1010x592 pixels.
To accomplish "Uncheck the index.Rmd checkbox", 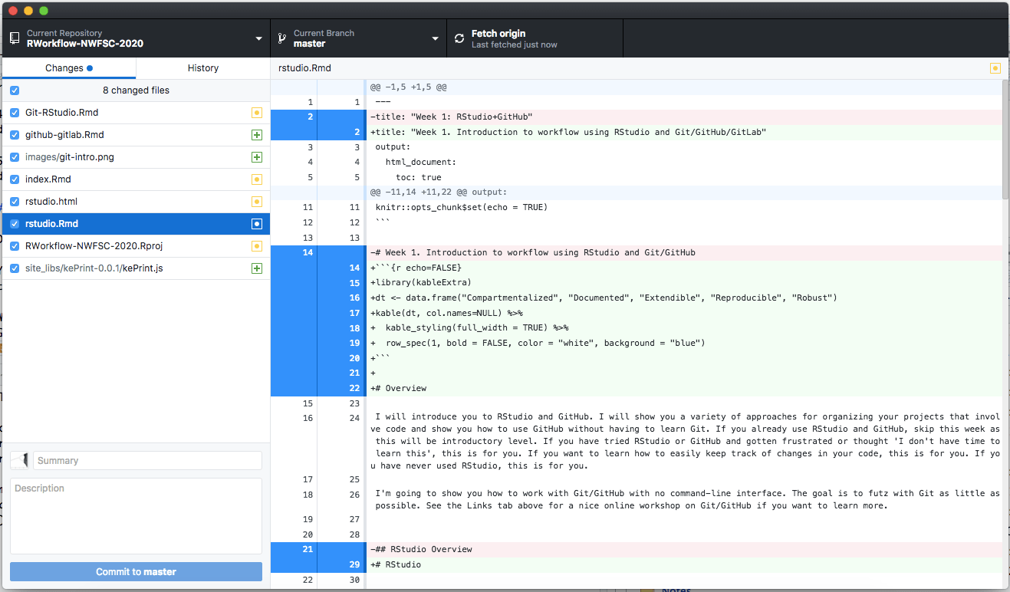I will 15,179.
